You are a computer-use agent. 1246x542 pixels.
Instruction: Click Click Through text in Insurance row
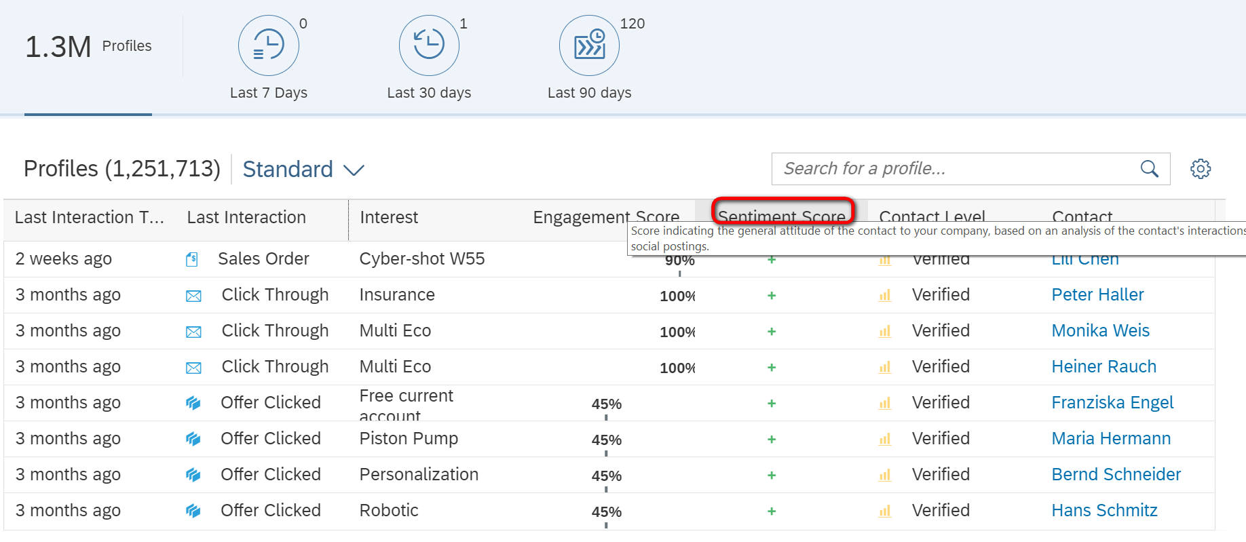275,295
